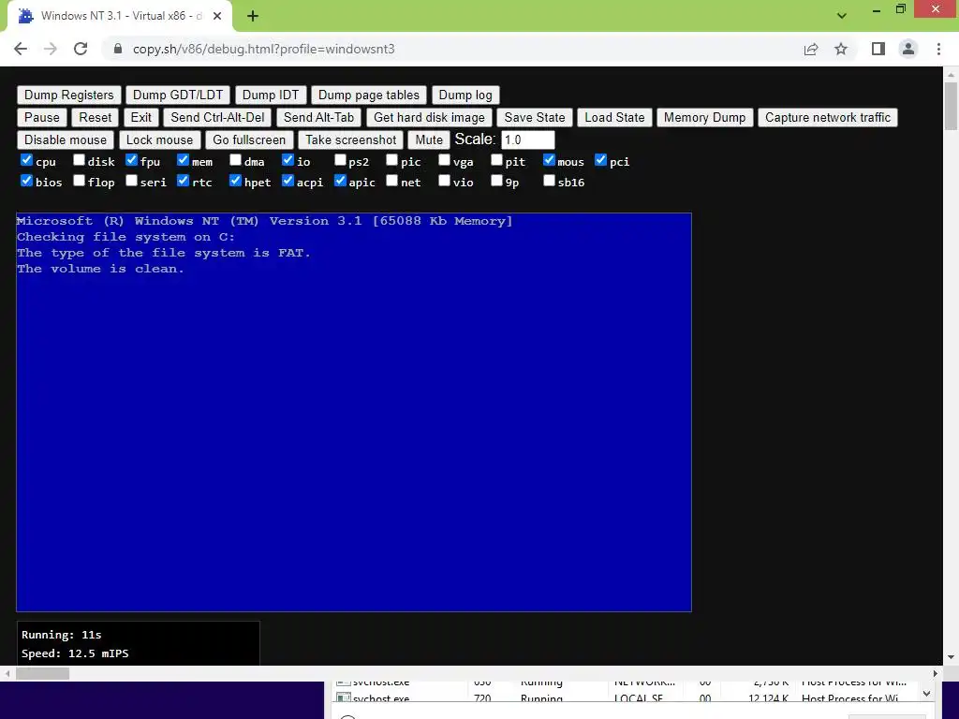Click the Dump Registers button
Viewport: 959px width, 719px height.
tap(69, 95)
